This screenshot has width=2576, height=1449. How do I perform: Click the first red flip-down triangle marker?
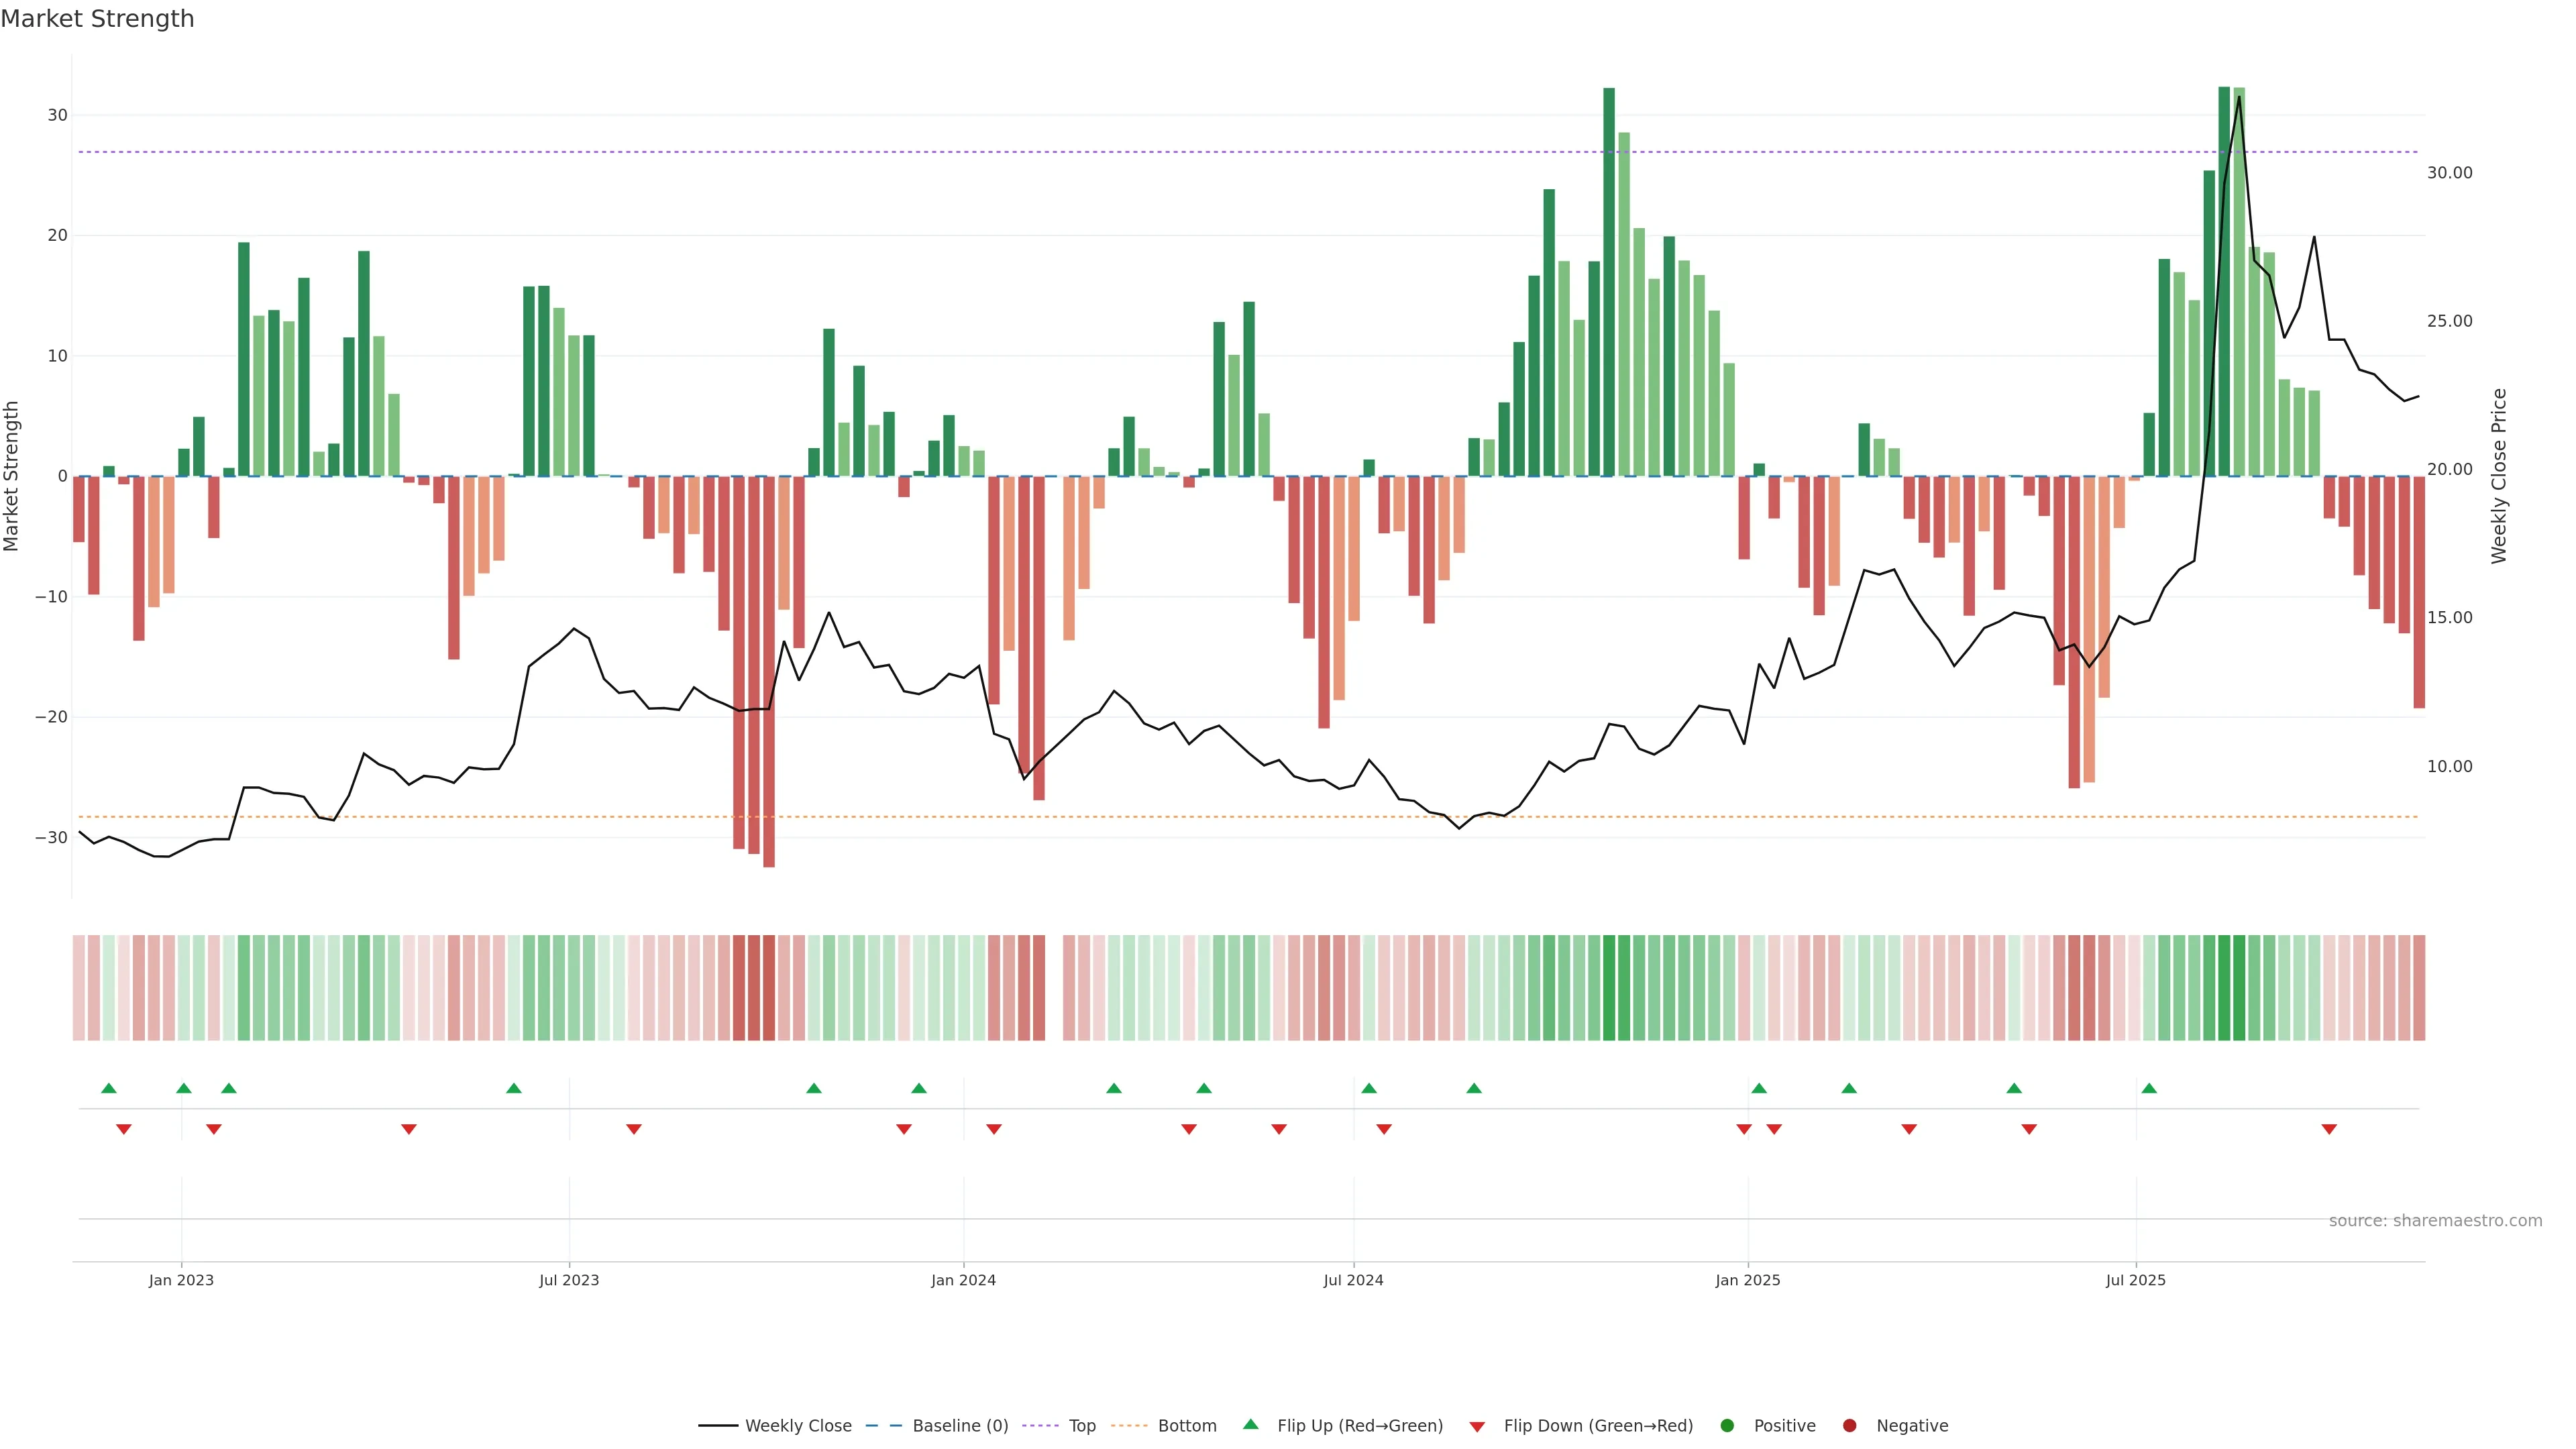124,1129
